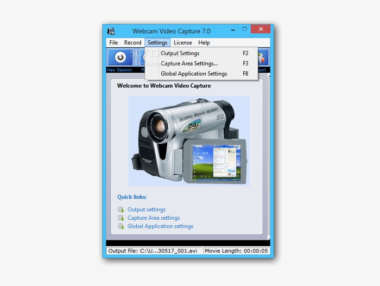This screenshot has height=286, width=380.
Task: Open Output Settings from the Settings menu
Action: (x=180, y=53)
